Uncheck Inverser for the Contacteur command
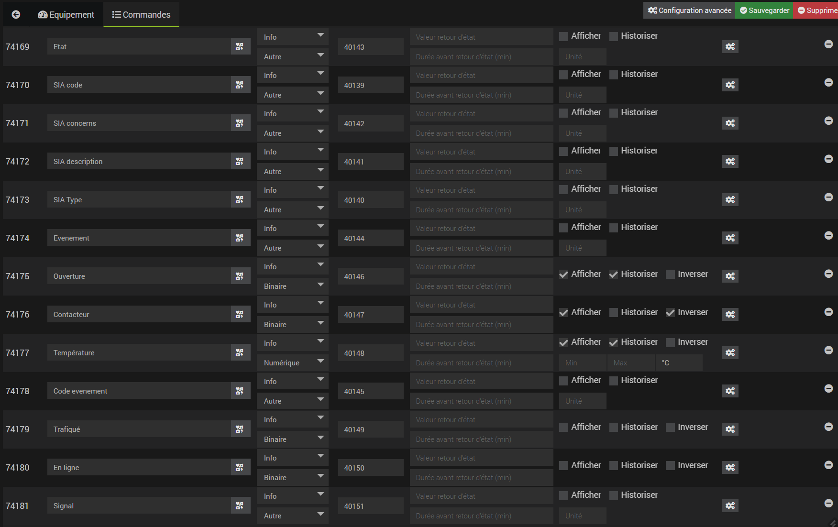This screenshot has height=527, width=838. point(671,313)
